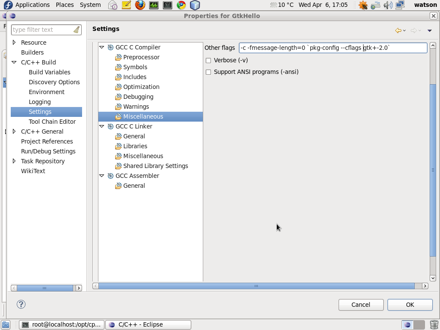Image resolution: width=440 pixels, height=330 pixels.
Task: Select Project References page
Action: point(47,141)
